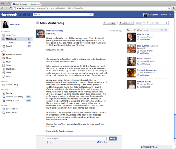Viewport: 176px width, 149px height.
Task: Open Harvard University friend list
Action: (x=15, y=97)
